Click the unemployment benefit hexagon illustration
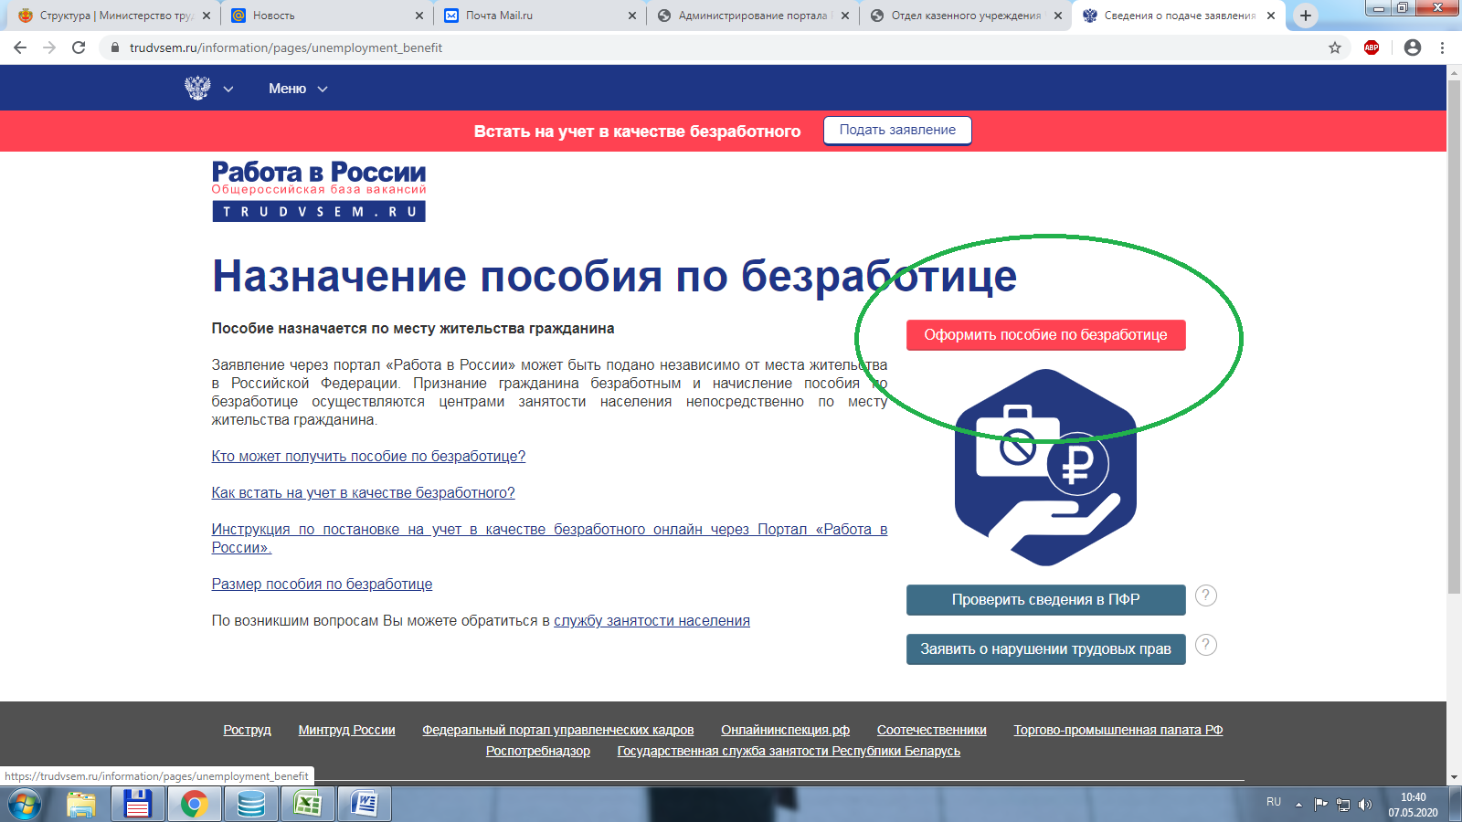 coord(1045,467)
